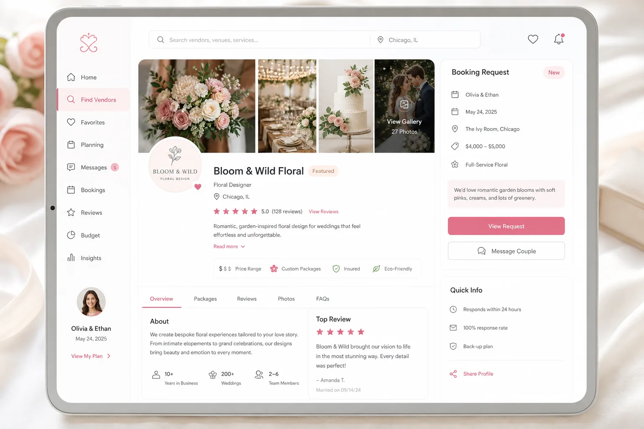Click the Share Profile share icon
This screenshot has height=429, width=644.
[453, 374]
